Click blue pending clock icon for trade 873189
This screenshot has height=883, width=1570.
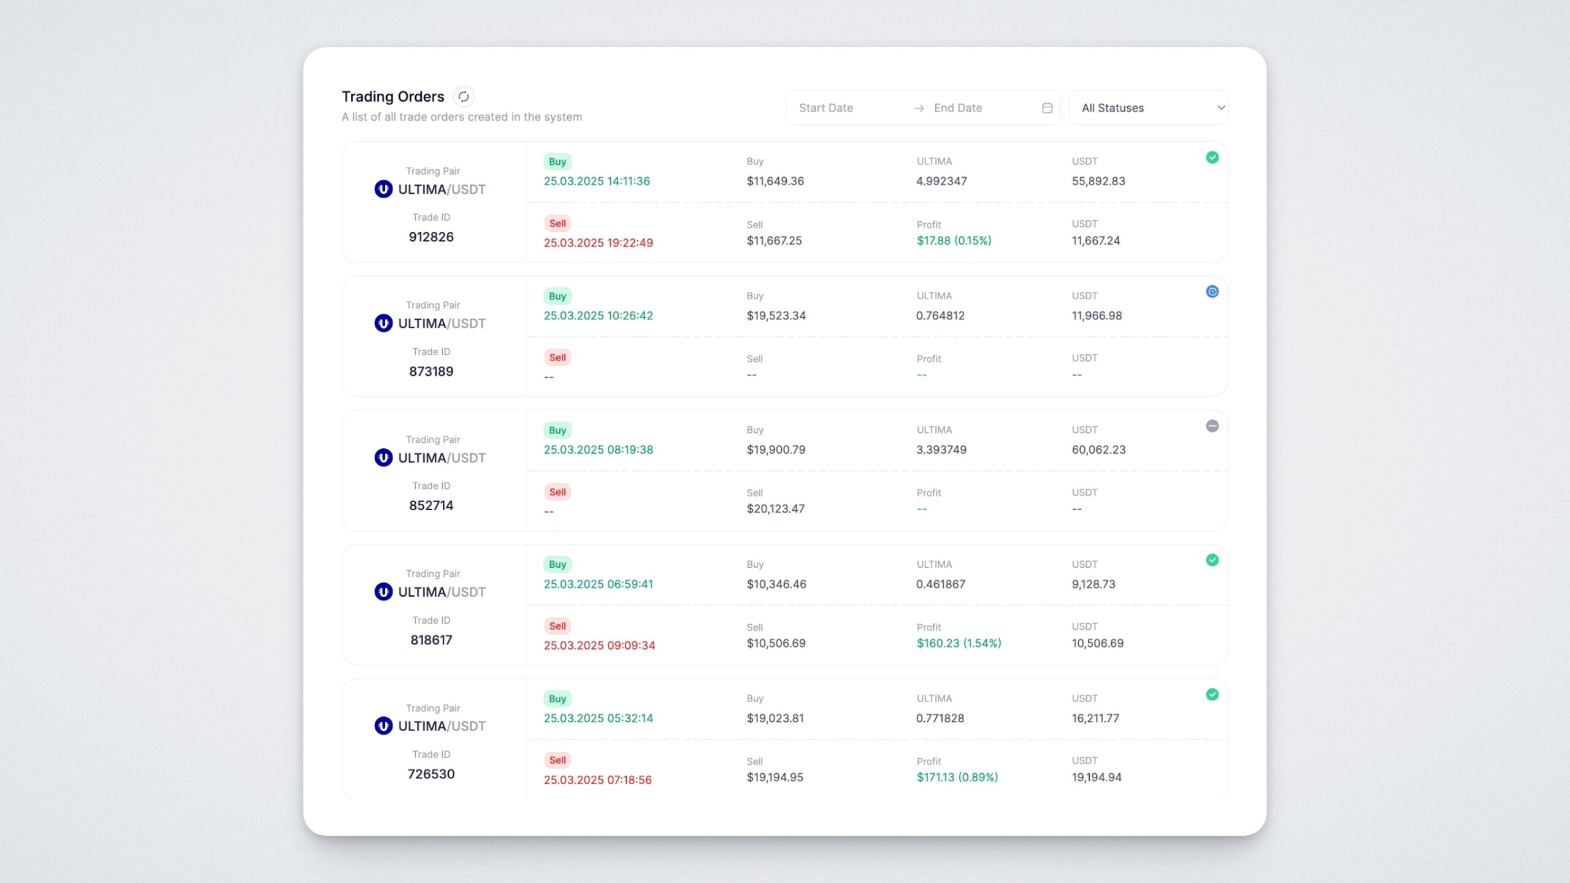coord(1212,292)
